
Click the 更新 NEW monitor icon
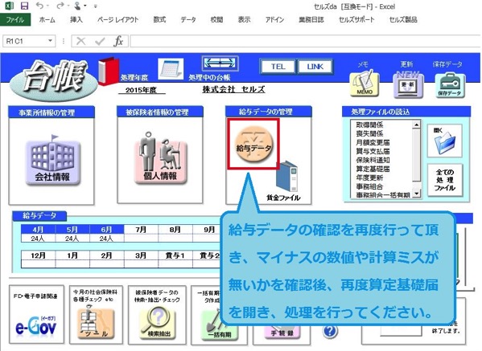click(408, 84)
